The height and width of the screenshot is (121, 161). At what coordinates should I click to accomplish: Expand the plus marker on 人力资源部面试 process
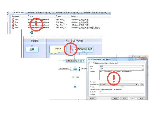pyautogui.click(x=84, y=52)
